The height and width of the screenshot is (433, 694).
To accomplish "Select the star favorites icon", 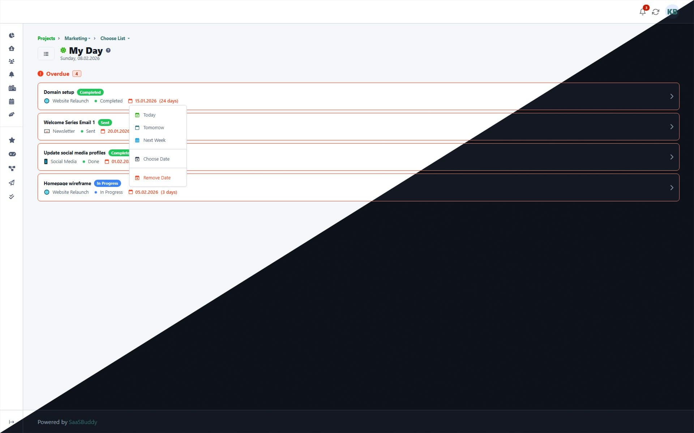I will point(12,140).
